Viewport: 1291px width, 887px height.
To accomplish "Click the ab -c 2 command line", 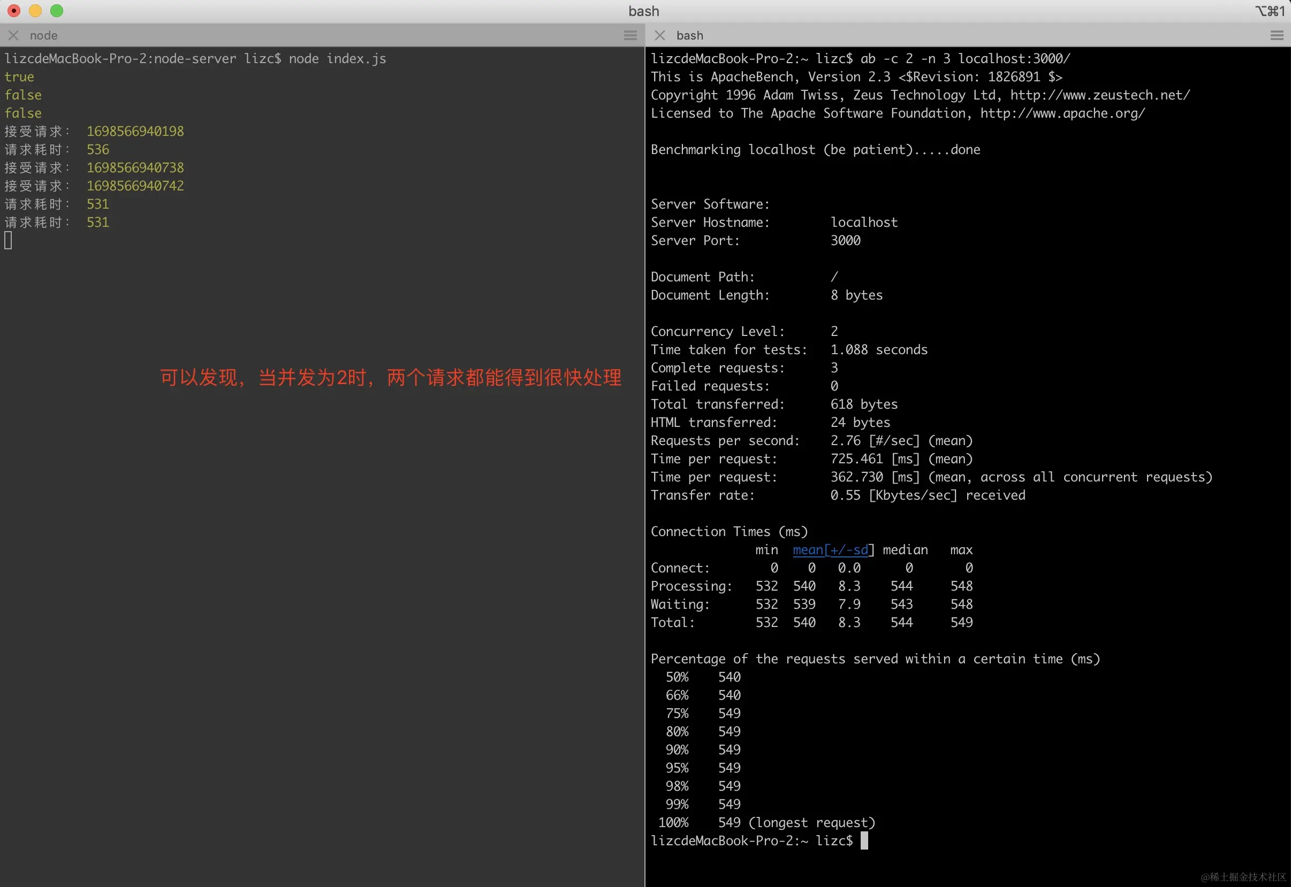I will click(x=965, y=59).
